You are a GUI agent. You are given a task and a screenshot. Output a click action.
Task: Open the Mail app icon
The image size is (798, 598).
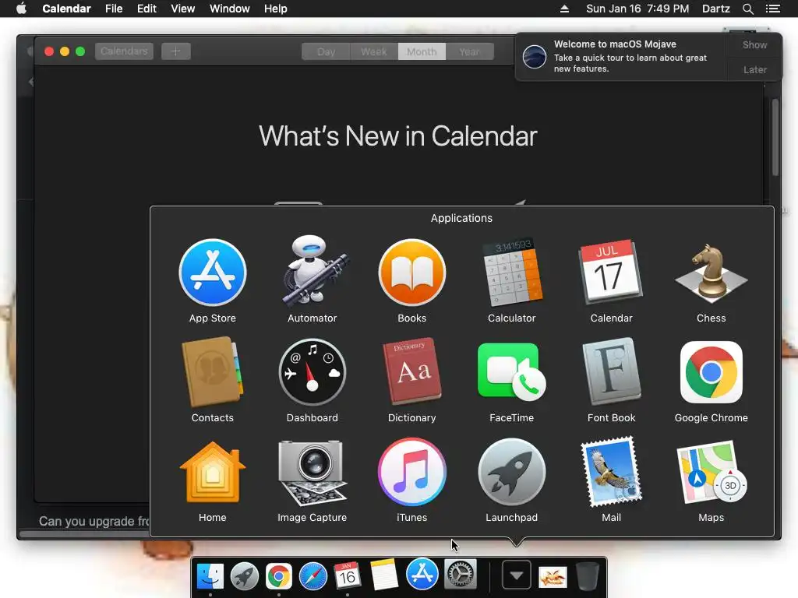pos(611,472)
